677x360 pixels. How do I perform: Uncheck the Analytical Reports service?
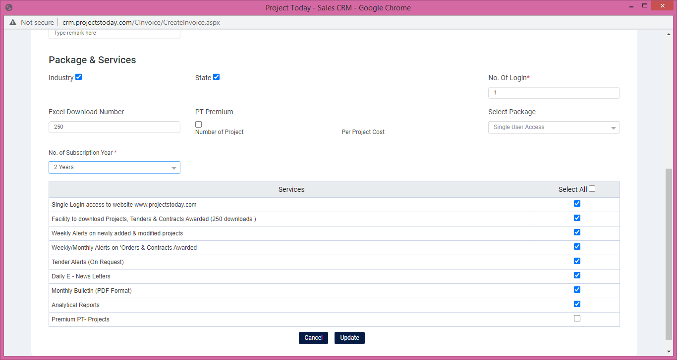(577, 304)
